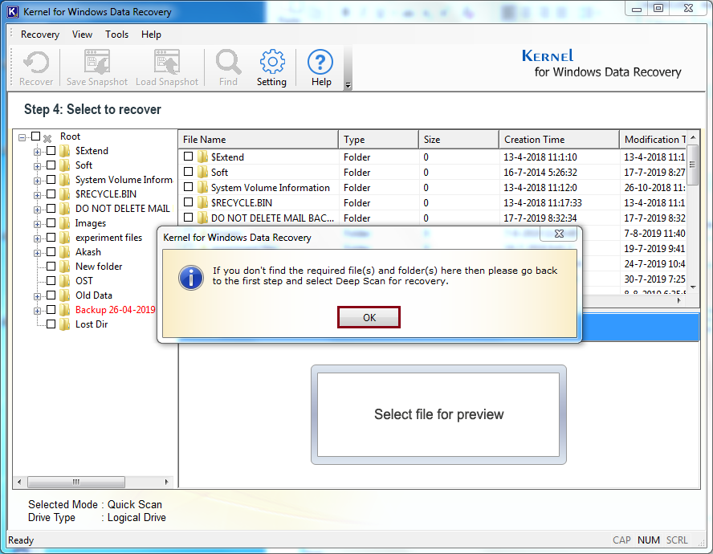
Task: Click the Old Data folder icon in the tree
Action: pos(65,295)
